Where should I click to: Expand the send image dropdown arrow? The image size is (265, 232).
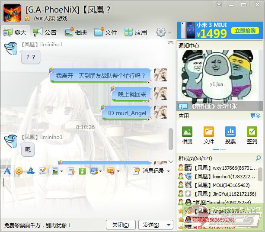click(x=61, y=171)
